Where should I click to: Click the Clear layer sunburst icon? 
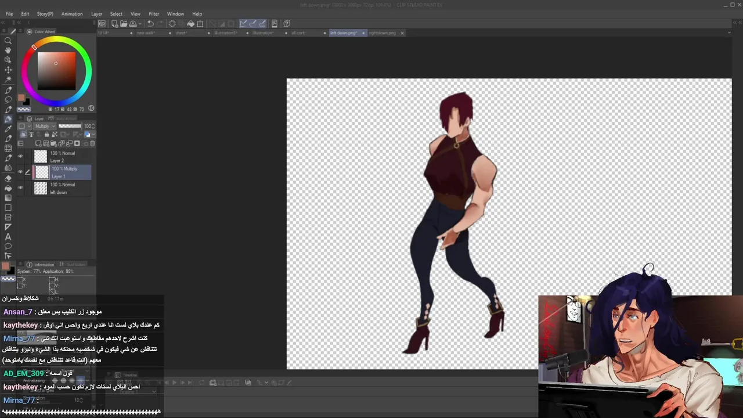pyautogui.click(x=172, y=24)
